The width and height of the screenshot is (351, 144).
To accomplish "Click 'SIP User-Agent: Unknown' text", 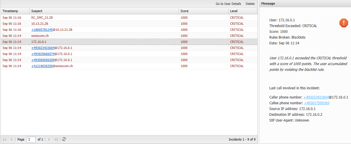I will click(x=289, y=120).
